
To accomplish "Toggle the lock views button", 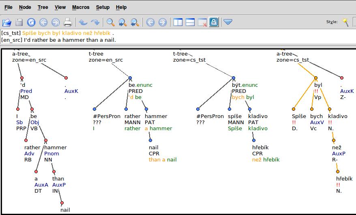I will coord(214,22).
